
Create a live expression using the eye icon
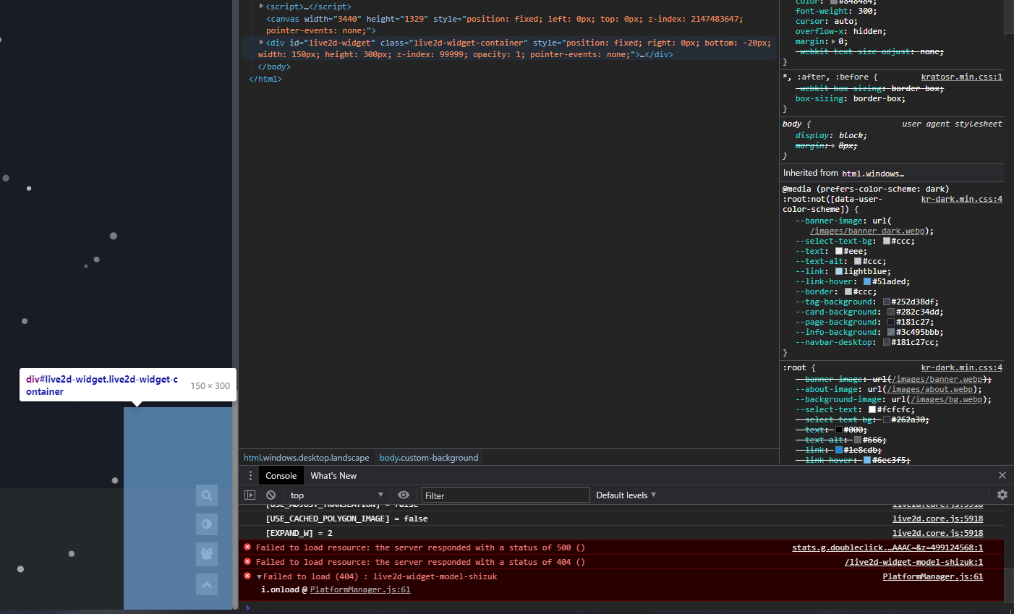(404, 495)
